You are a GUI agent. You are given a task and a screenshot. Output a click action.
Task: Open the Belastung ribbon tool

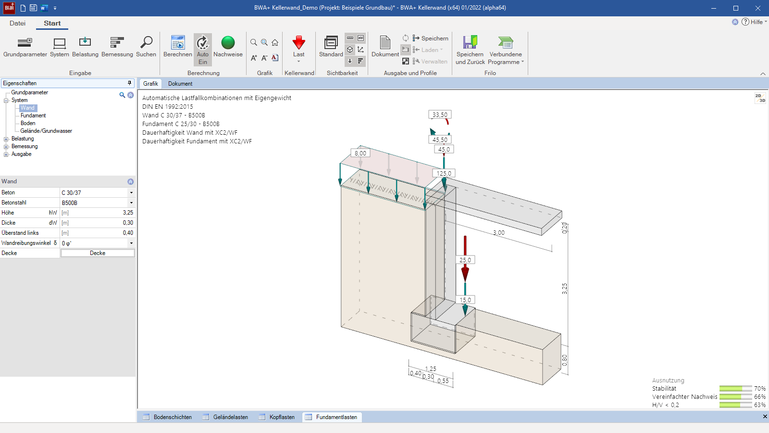(85, 47)
